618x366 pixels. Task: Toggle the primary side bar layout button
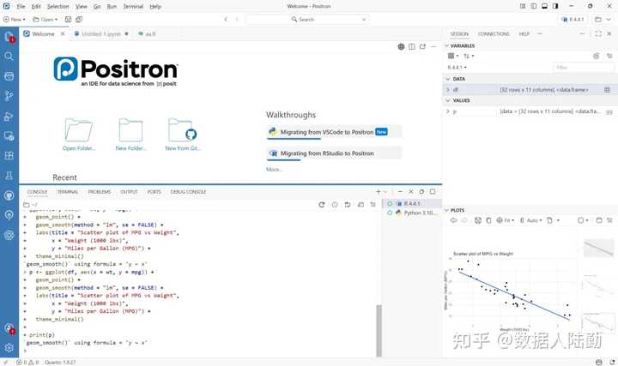coord(533,6)
